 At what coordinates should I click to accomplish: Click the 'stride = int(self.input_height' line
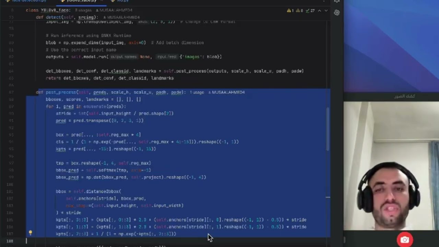115,114
